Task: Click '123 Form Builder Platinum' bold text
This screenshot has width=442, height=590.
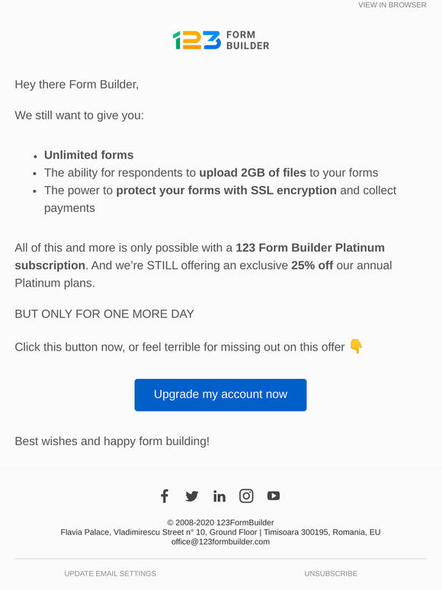Action: pos(310,248)
